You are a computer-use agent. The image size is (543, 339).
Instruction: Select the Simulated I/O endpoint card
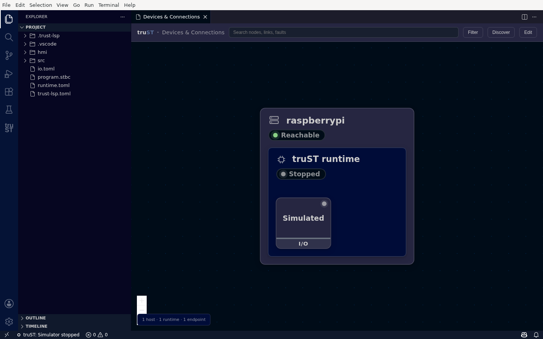[303, 223]
